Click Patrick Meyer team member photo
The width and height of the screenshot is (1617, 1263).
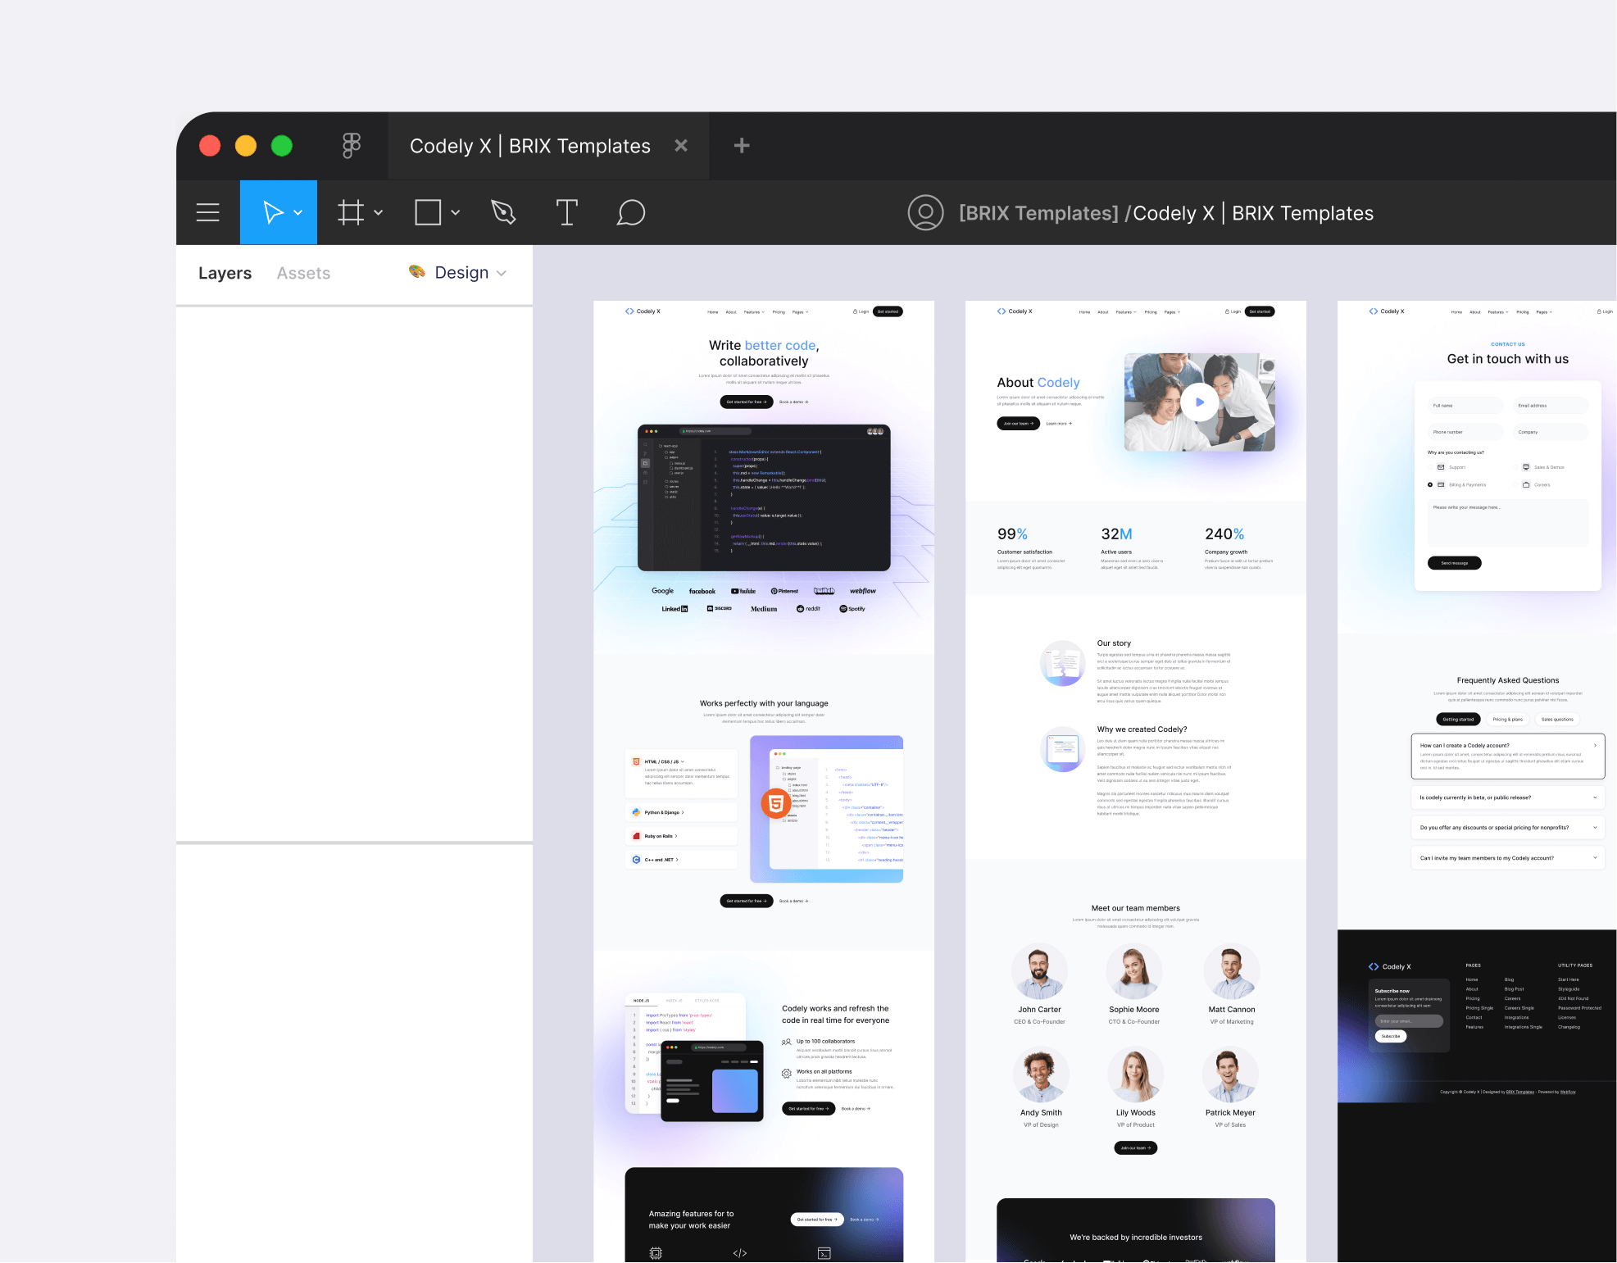(1230, 1075)
